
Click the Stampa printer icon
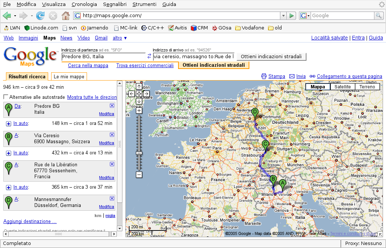pos(264,76)
